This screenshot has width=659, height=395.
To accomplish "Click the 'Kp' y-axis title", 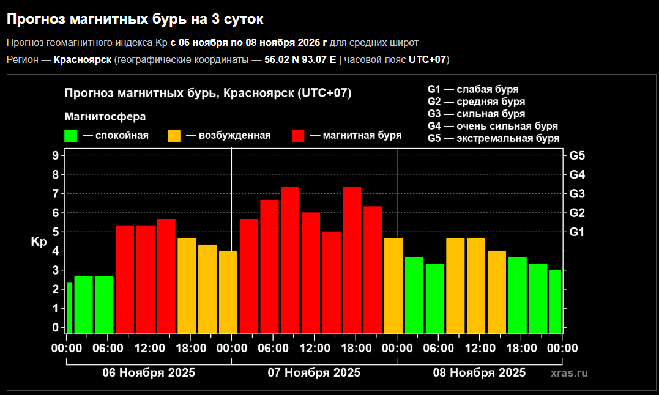I will coord(39,242).
